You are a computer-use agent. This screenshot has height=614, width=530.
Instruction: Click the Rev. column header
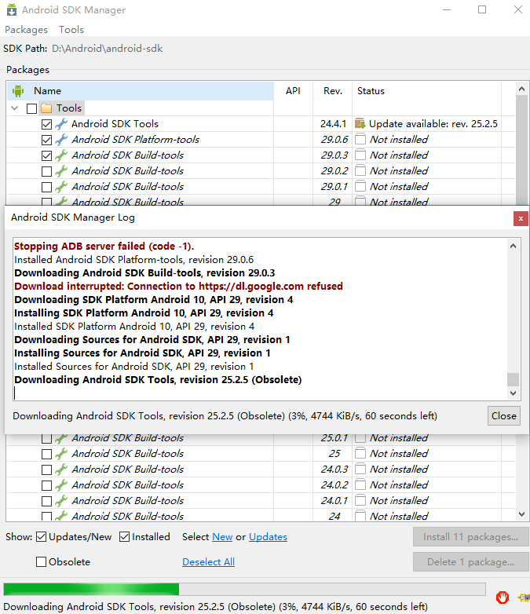coord(333,91)
